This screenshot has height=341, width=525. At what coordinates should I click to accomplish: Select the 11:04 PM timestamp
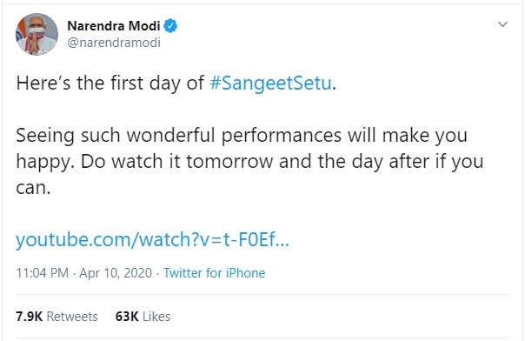tap(43, 273)
